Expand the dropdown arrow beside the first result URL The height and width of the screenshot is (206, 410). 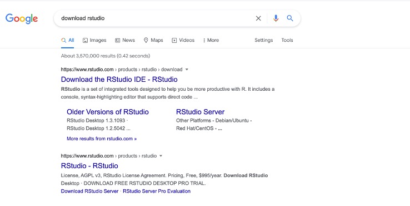click(187, 70)
